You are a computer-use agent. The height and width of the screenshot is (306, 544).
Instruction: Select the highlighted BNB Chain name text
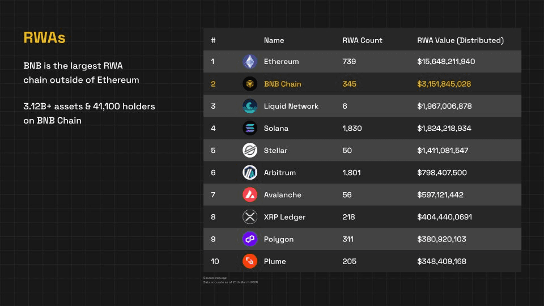click(x=282, y=84)
